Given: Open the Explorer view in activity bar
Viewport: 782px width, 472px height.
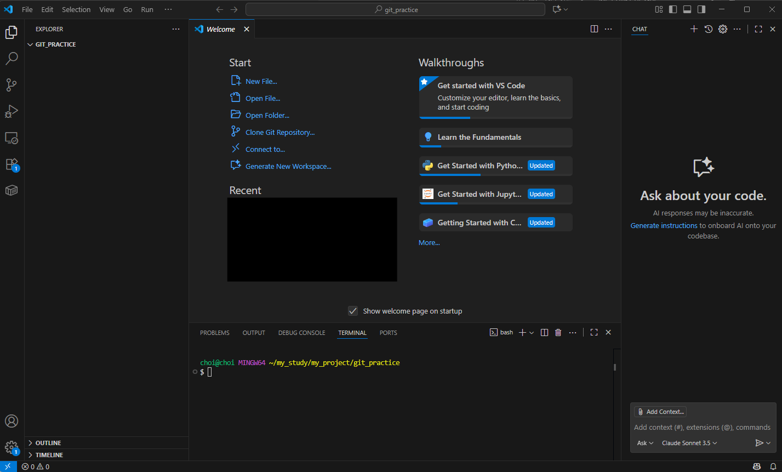Looking at the screenshot, I should [12, 32].
